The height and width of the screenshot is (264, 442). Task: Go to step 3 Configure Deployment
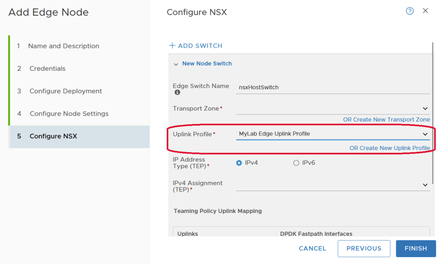[66, 91]
